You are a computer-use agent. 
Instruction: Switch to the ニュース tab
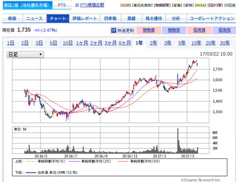(34, 18)
